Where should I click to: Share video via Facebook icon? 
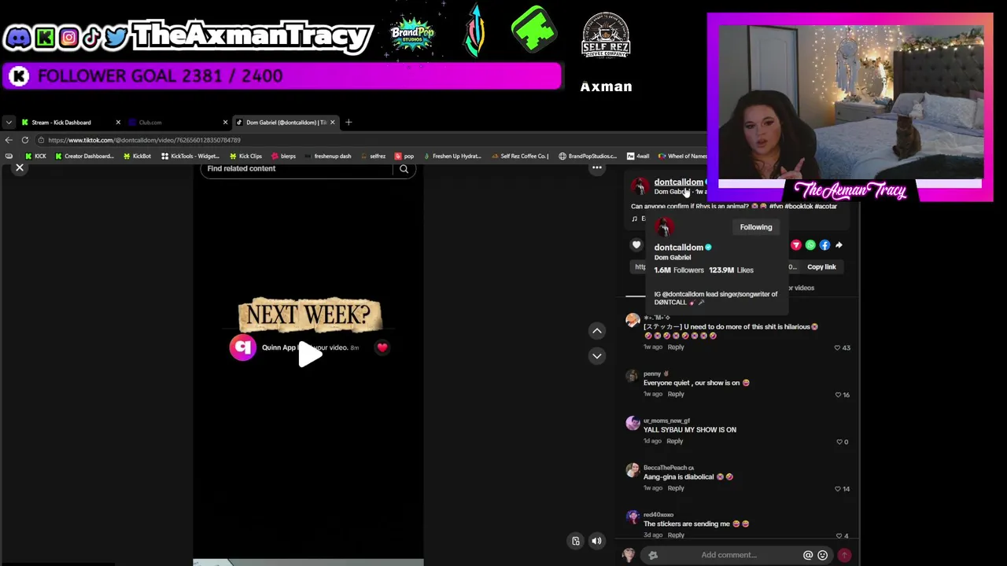[824, 245]
